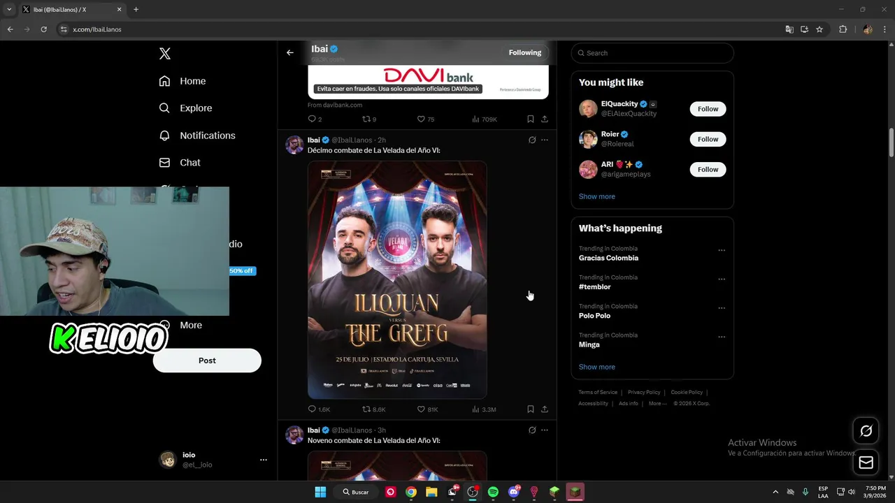Image resolution: width=895 pixels, height=503 pixels.
Task: Open options for #temblor trend
Action: (x=722, y=279)
